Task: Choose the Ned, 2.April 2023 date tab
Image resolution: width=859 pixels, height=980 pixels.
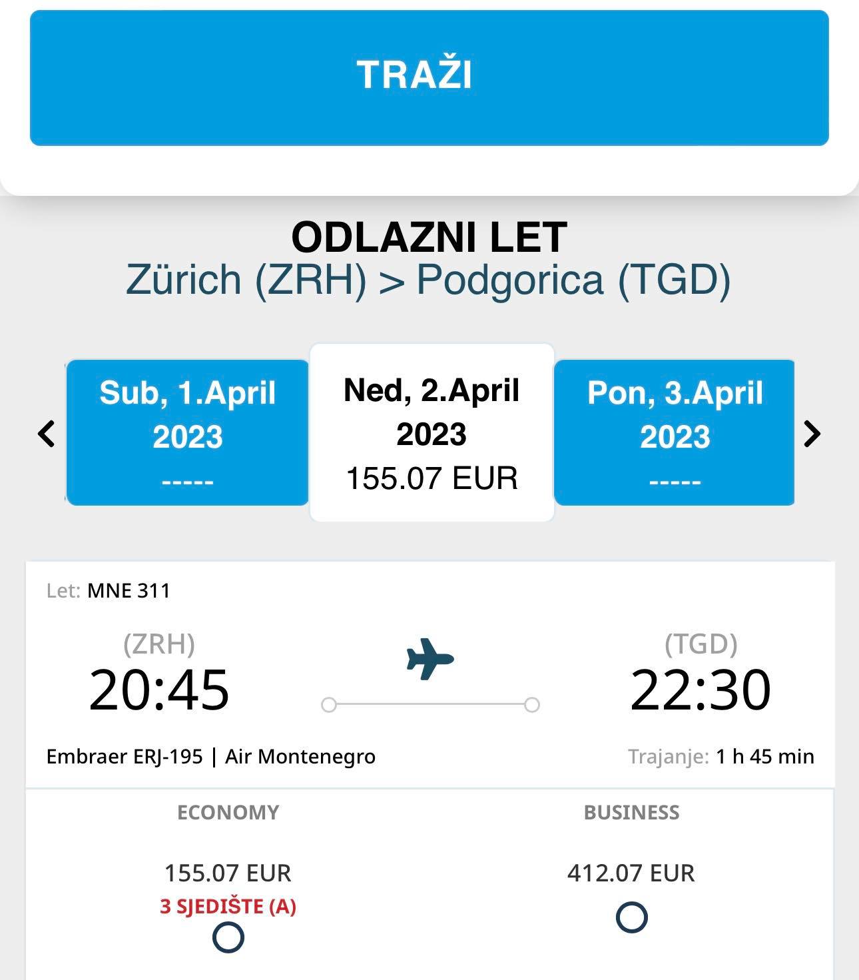Action: point(432,432)
